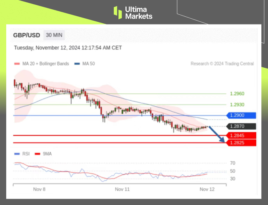Click the red 9MA legend marker
Screen dimensions: 268x205
[38, 154]
